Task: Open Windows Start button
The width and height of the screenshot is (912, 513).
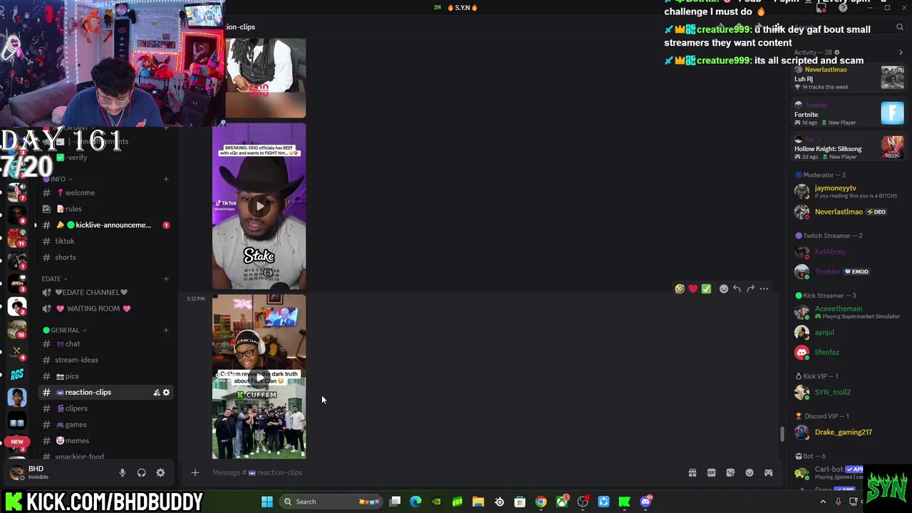Action: click(x=266, y=502)
